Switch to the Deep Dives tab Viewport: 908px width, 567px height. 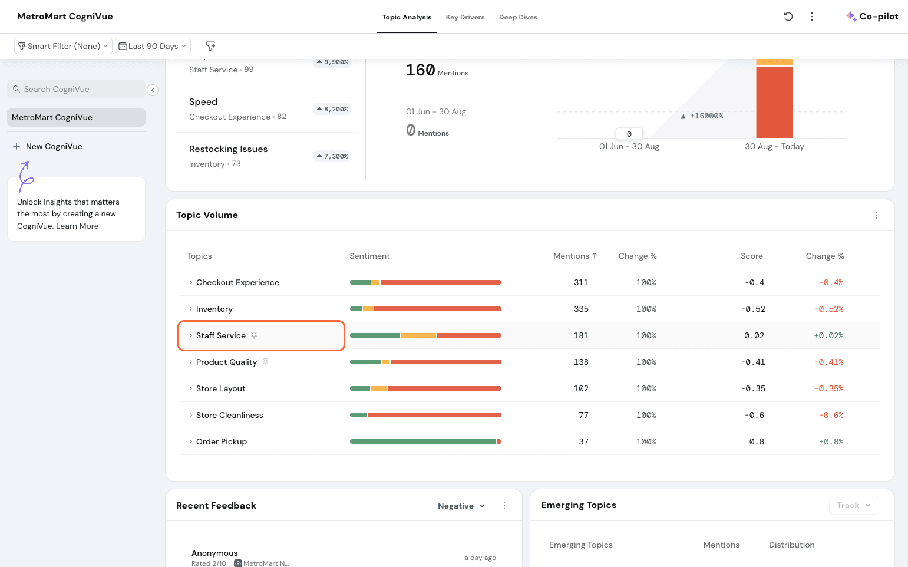tap(518, 17)
